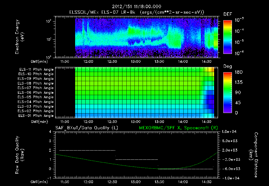
Task: Click the 10^2 energy axis tick label
Action: pos(49,22)
